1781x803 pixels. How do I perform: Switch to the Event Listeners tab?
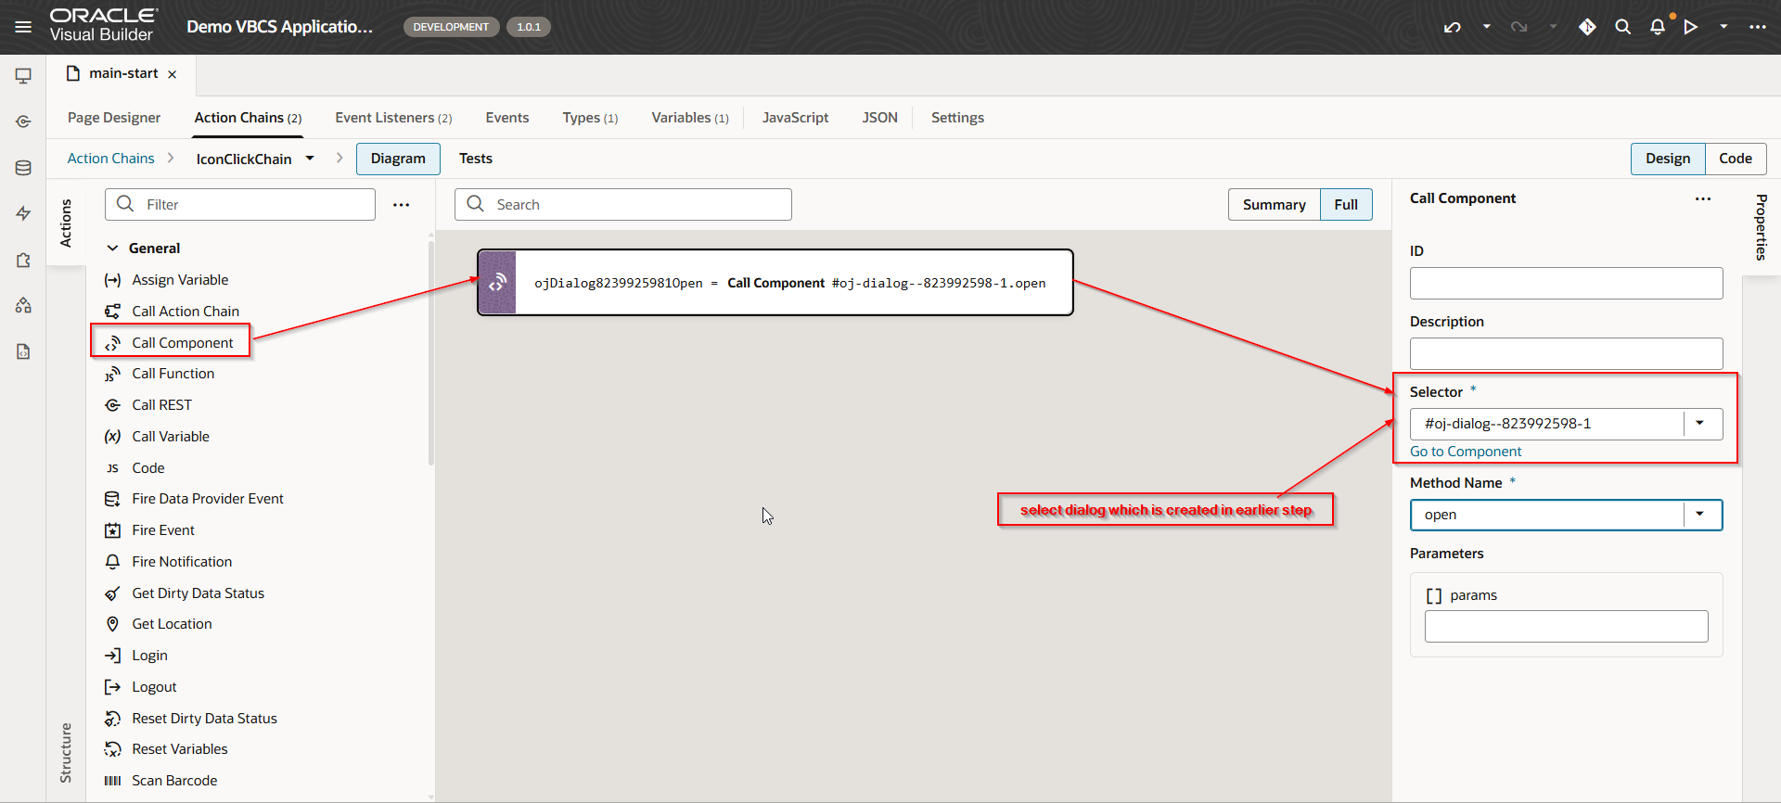pos(393,118)
